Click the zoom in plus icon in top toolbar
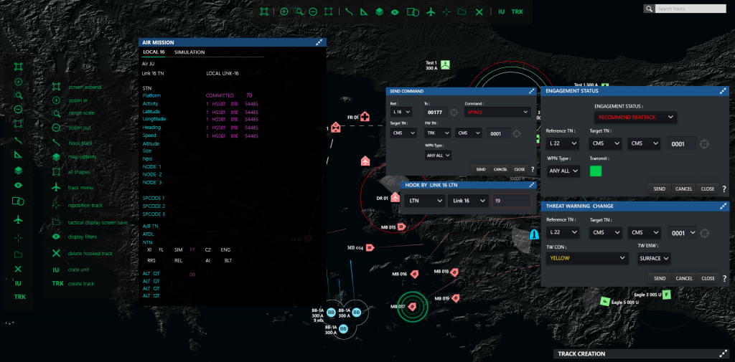 (284, 11)
